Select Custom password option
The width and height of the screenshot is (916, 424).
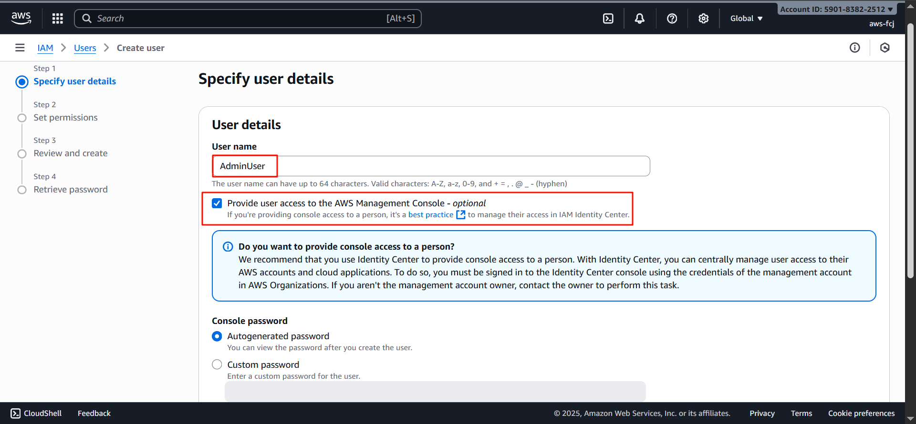point(217,365)
